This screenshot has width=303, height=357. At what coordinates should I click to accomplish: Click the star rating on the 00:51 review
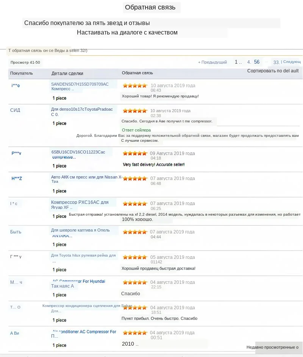coord(135,333)
